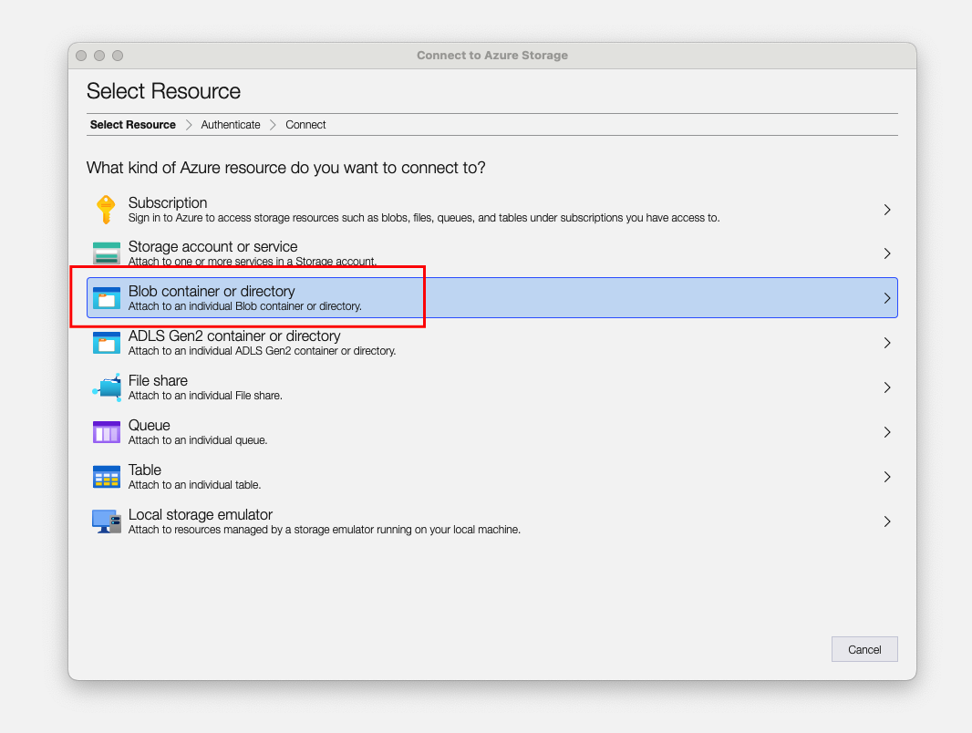Go to the Connect step
972x733 pixels.
tap(305, 125)
